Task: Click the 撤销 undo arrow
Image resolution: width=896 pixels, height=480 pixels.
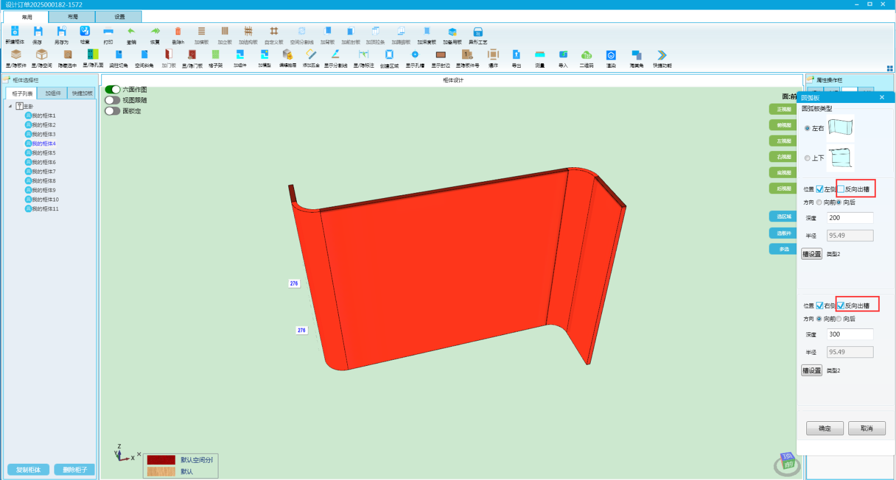Action: click(x=131, y=31)
